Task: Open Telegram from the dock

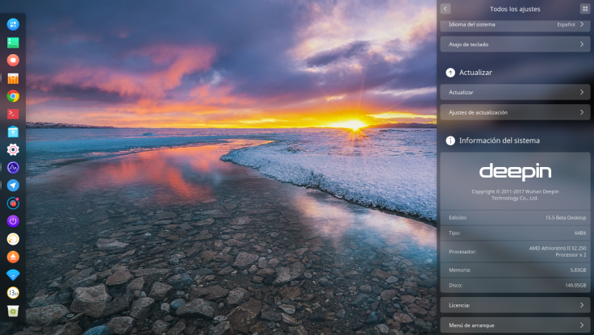Action: click(x=13, y=186)
